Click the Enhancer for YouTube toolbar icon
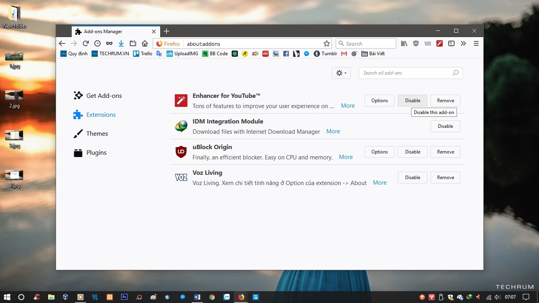Screen dimensions: 539x303 tap(440, 44)
